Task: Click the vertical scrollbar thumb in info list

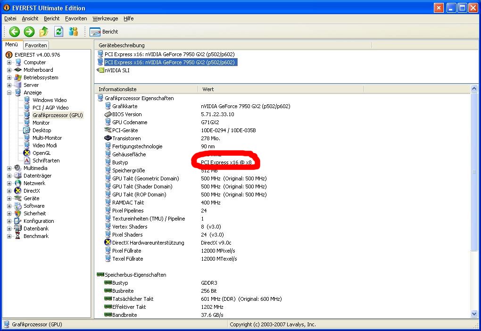Action: coord(474,172)
